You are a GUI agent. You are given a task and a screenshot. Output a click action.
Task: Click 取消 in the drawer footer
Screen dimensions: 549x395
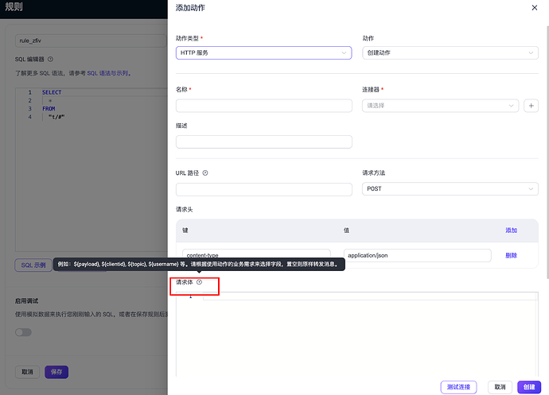pyautogui.click(x=500, y=387)
